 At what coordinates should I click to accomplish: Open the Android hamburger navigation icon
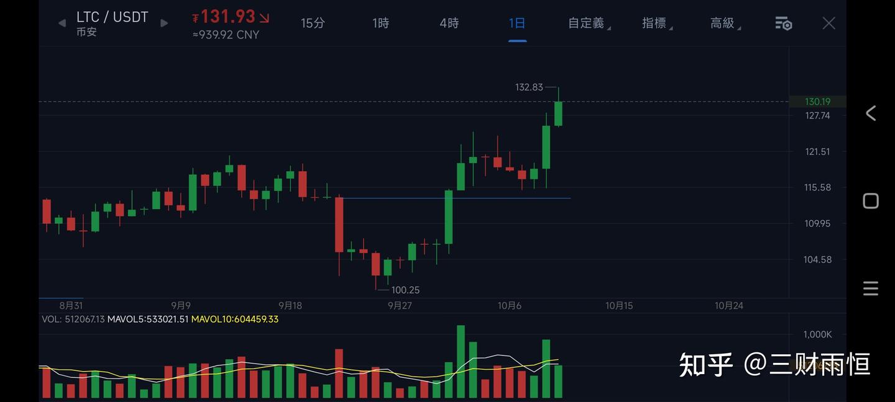coord(870,287)
